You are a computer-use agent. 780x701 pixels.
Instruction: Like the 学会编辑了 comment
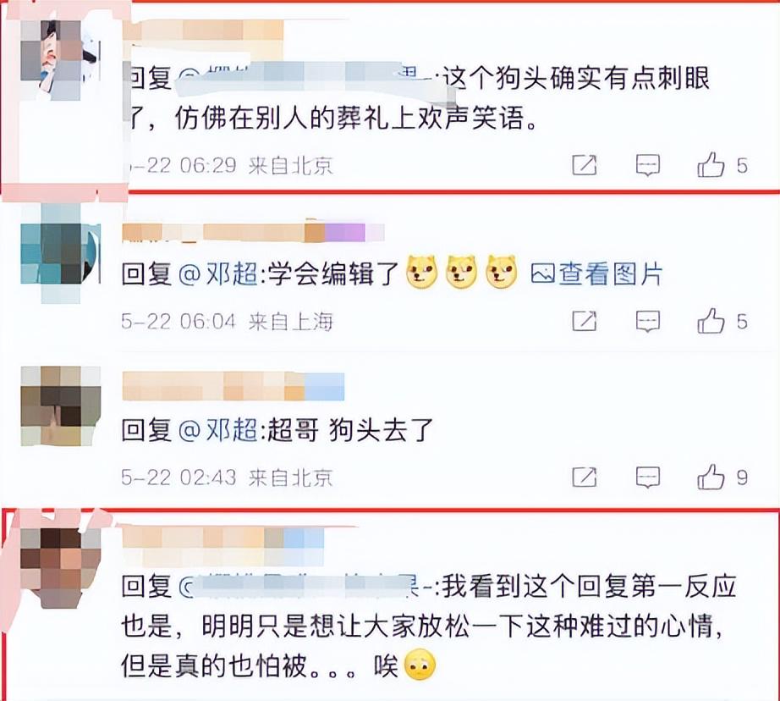pyautogui.click(x=711, y=321)
